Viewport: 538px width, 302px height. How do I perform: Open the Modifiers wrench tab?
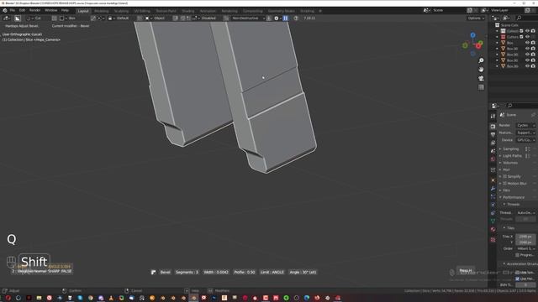[x=493, y=188]
